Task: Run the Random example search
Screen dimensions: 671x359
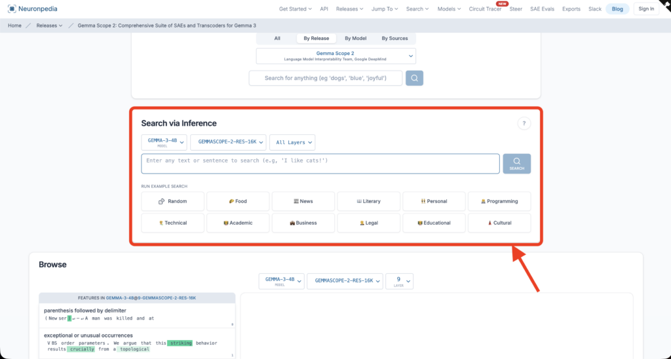Action: pos(172,201)
